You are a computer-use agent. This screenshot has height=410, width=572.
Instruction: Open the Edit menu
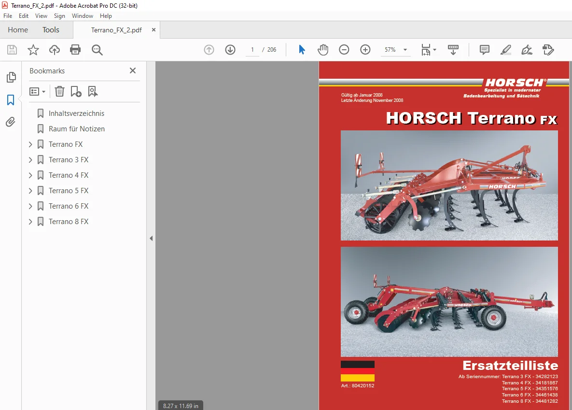(x=24, y=16)
